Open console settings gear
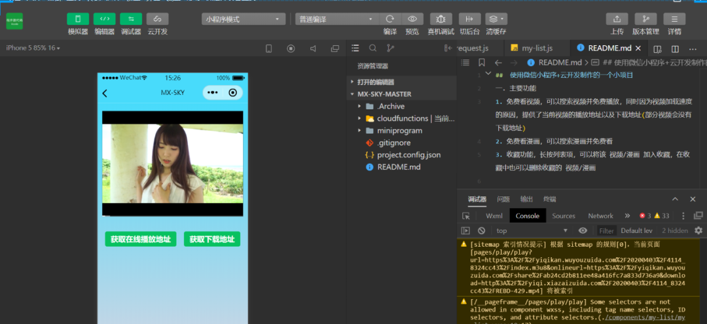Screen dimensions: 707x324 click(698, 230)
